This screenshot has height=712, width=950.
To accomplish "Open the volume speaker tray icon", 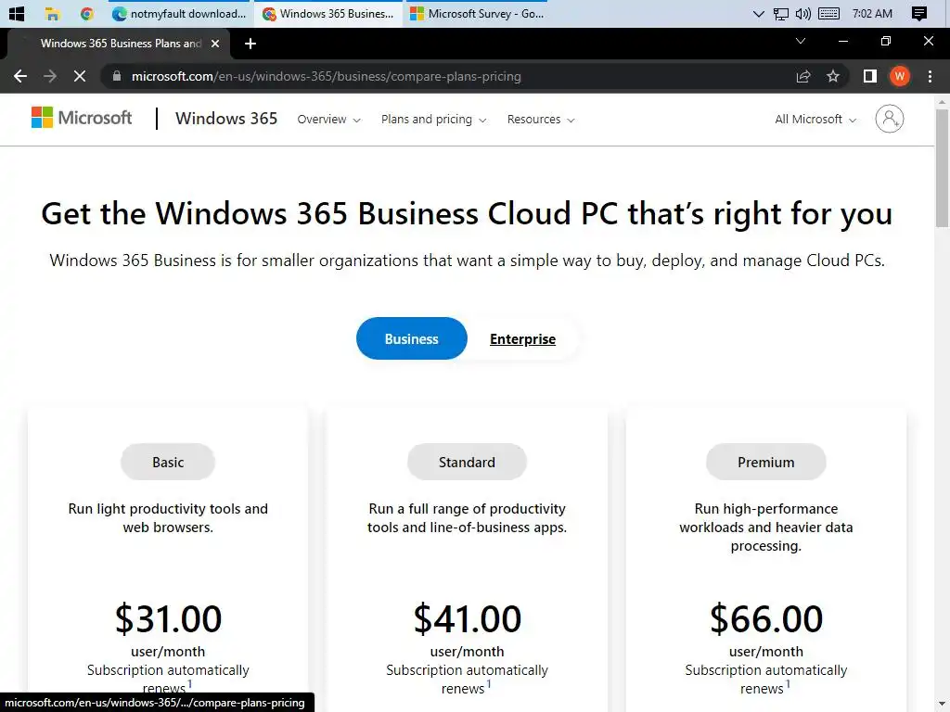I will pyautogui.click(x=802, y=13).
